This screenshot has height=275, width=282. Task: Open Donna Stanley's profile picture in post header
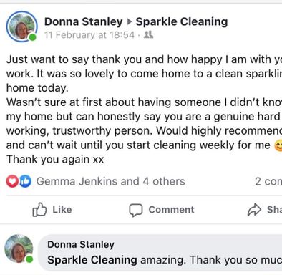(21, 26)
